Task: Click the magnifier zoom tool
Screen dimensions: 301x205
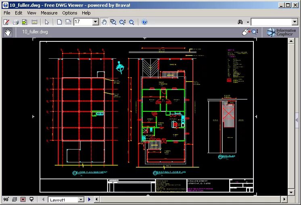Action: point(132,22)
